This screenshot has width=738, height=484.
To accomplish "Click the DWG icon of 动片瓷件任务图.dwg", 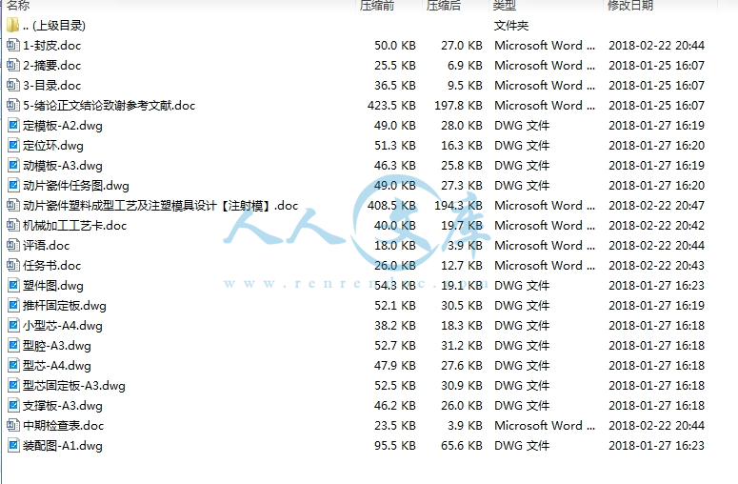I will click(13, 185).
